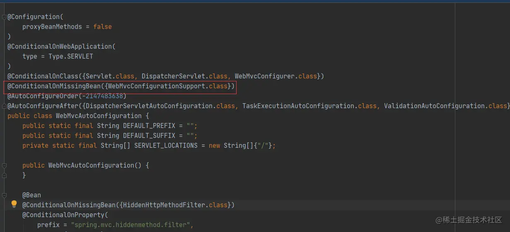Click @ConditionalOnMissingBean on the HiddenHttpMethodFilter line

[x=69, y=205]
